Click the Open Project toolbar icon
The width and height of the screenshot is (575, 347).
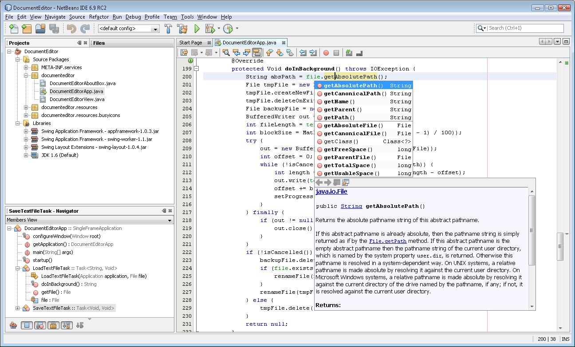click(41, 29)
